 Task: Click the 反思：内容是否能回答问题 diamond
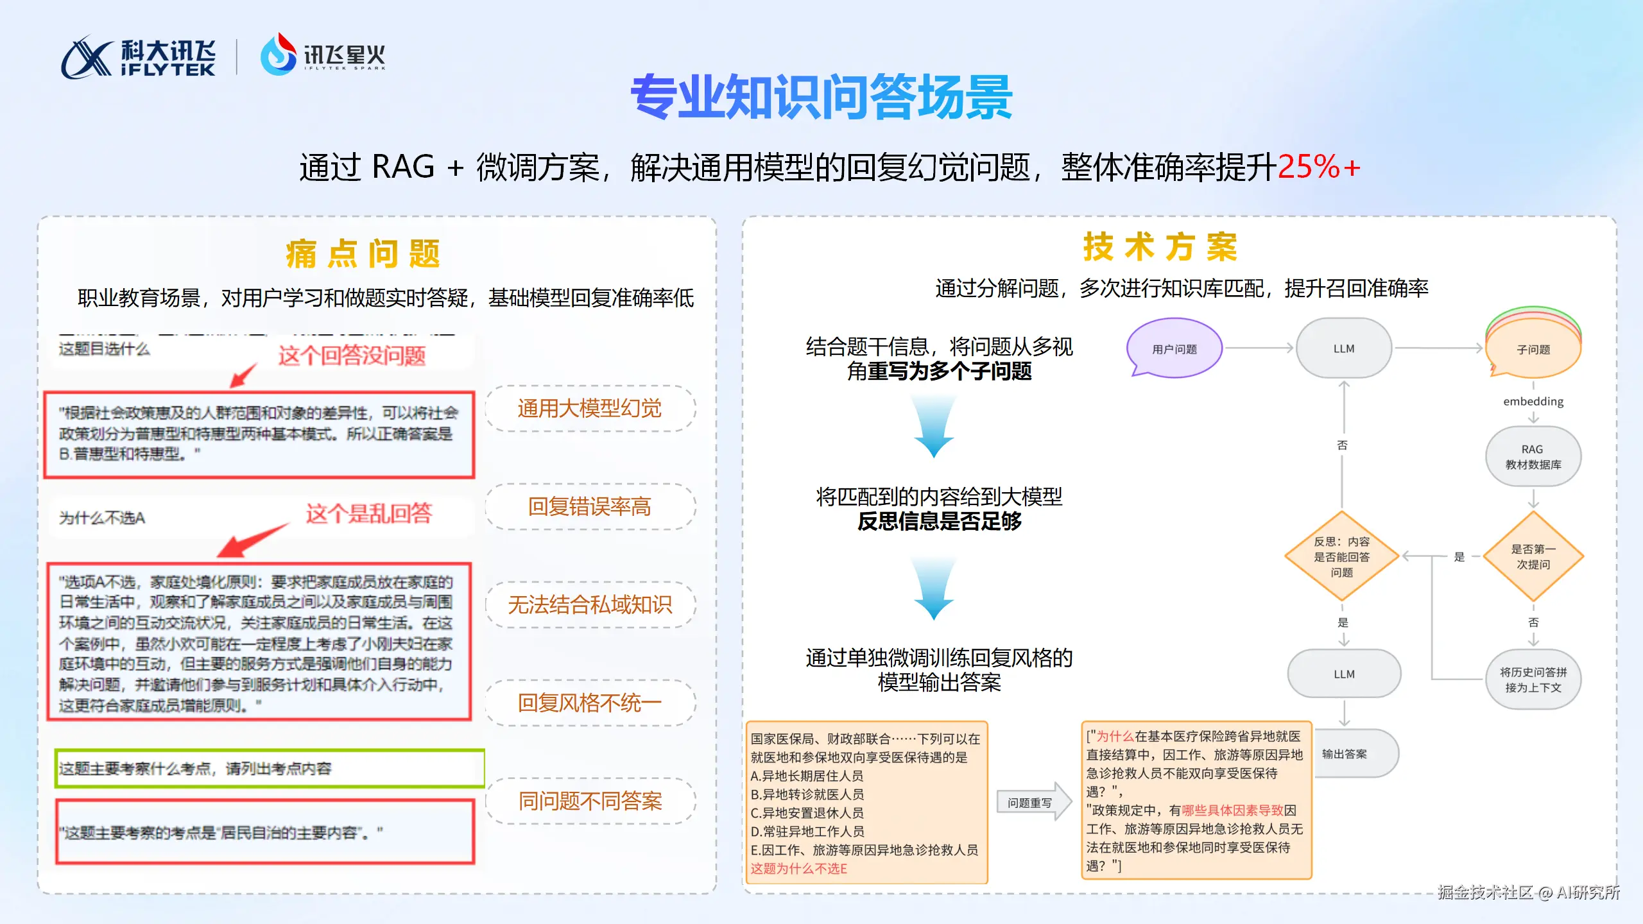pyautogui.click(x=1341, y=556)
